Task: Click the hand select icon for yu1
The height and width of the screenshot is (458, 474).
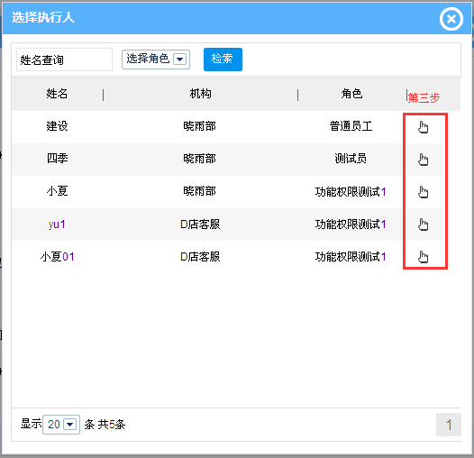Action: tap(423, 224)
